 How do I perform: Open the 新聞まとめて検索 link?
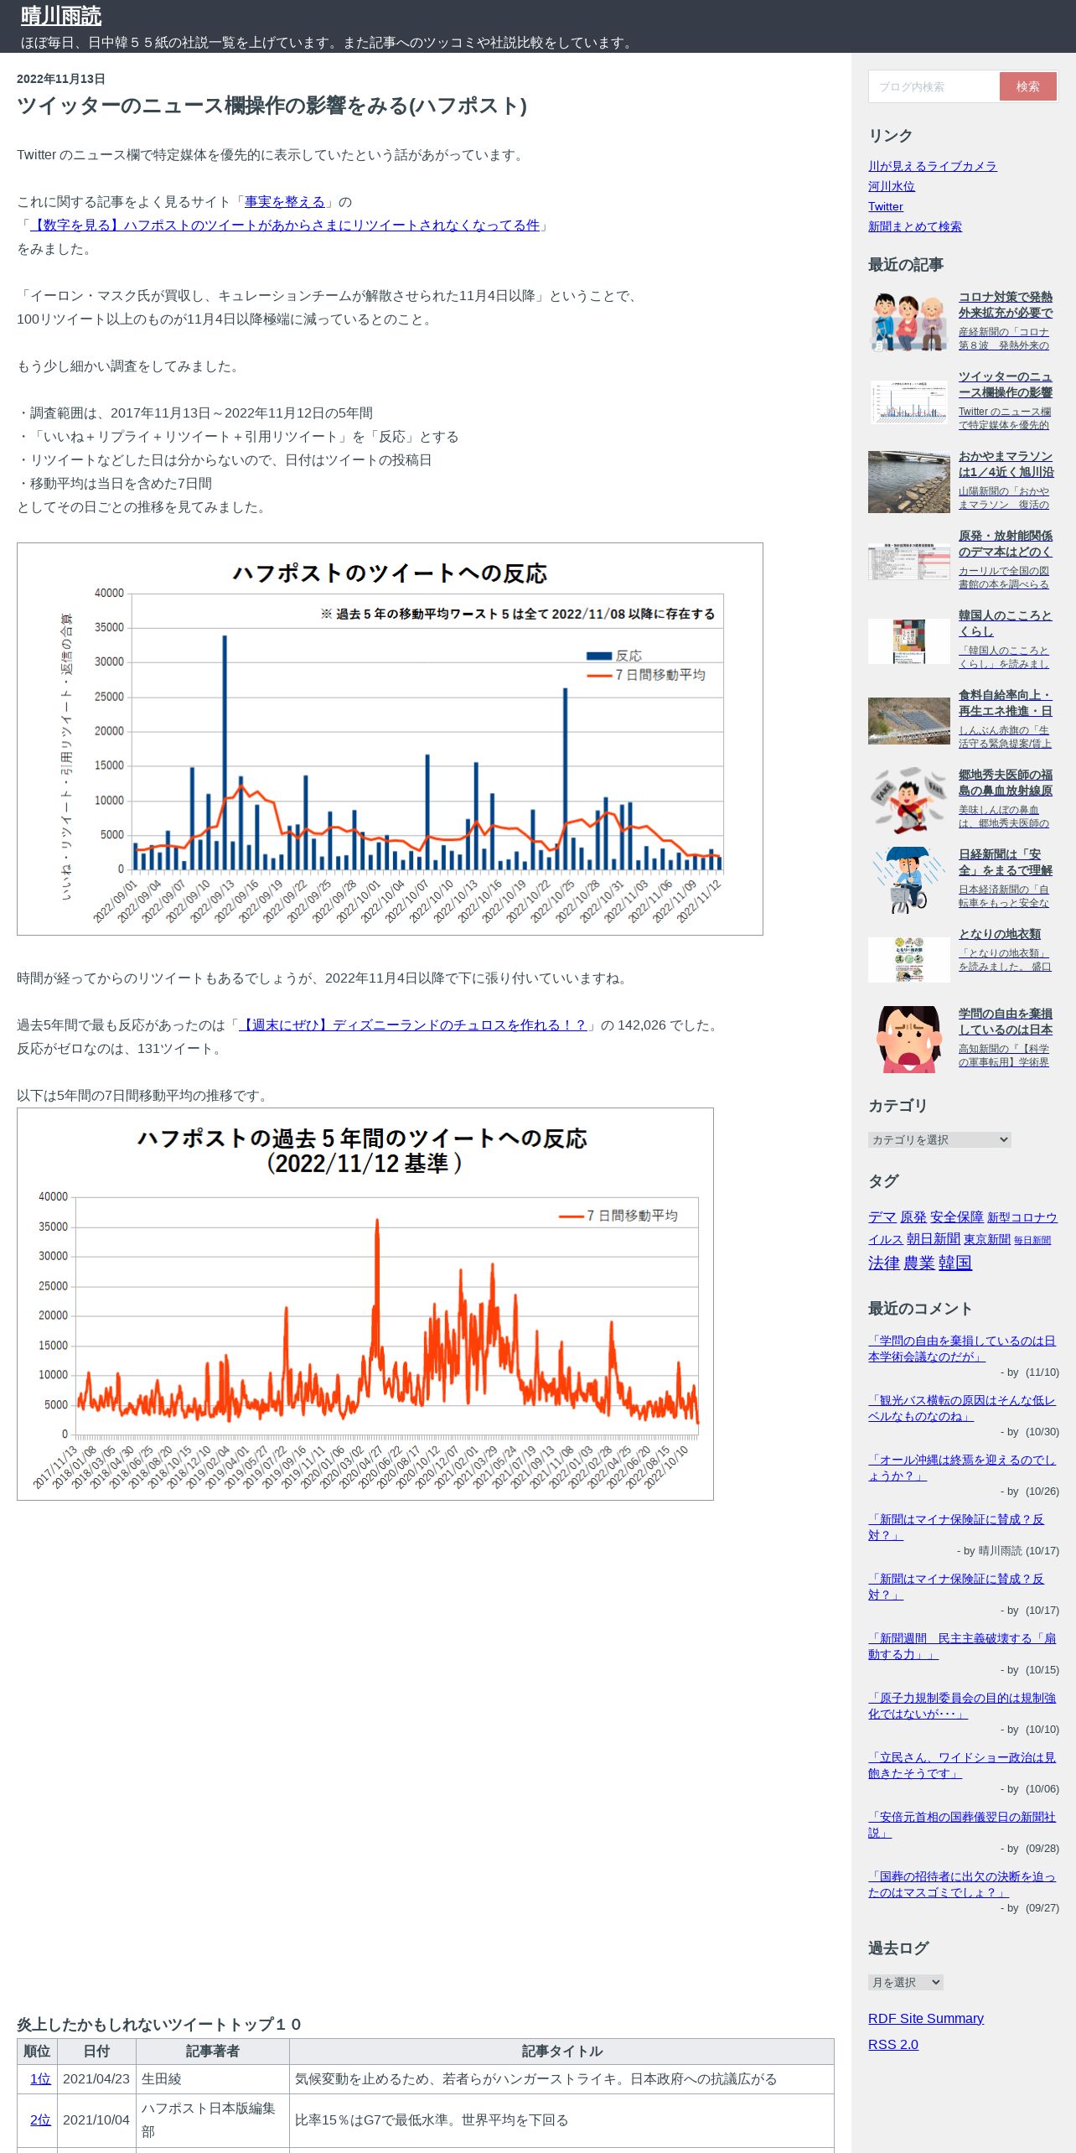click(914, 226)
